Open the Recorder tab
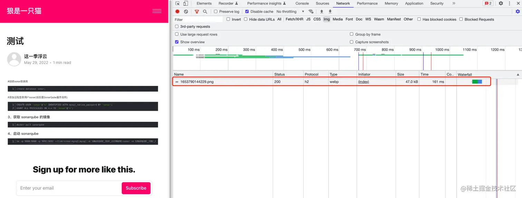Viewport: 522px width, 198px height. (228, 3)
